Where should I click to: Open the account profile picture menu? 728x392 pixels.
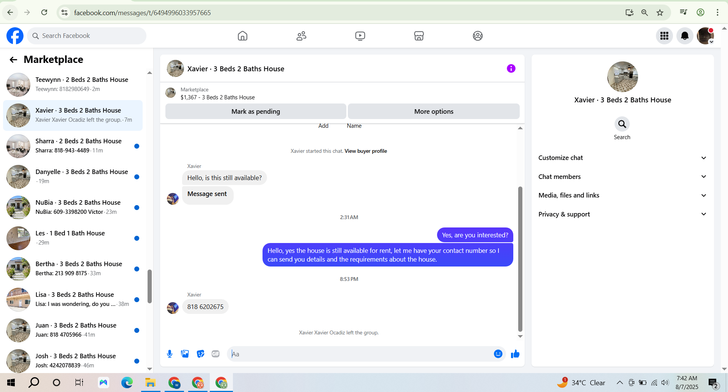tap(705, 36)
